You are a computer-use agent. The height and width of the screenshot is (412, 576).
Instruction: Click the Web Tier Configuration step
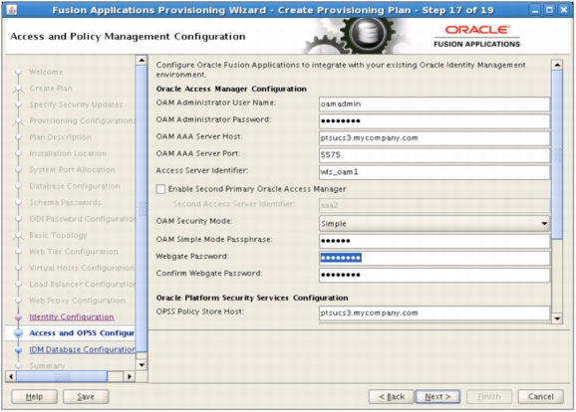coord(74,252)
